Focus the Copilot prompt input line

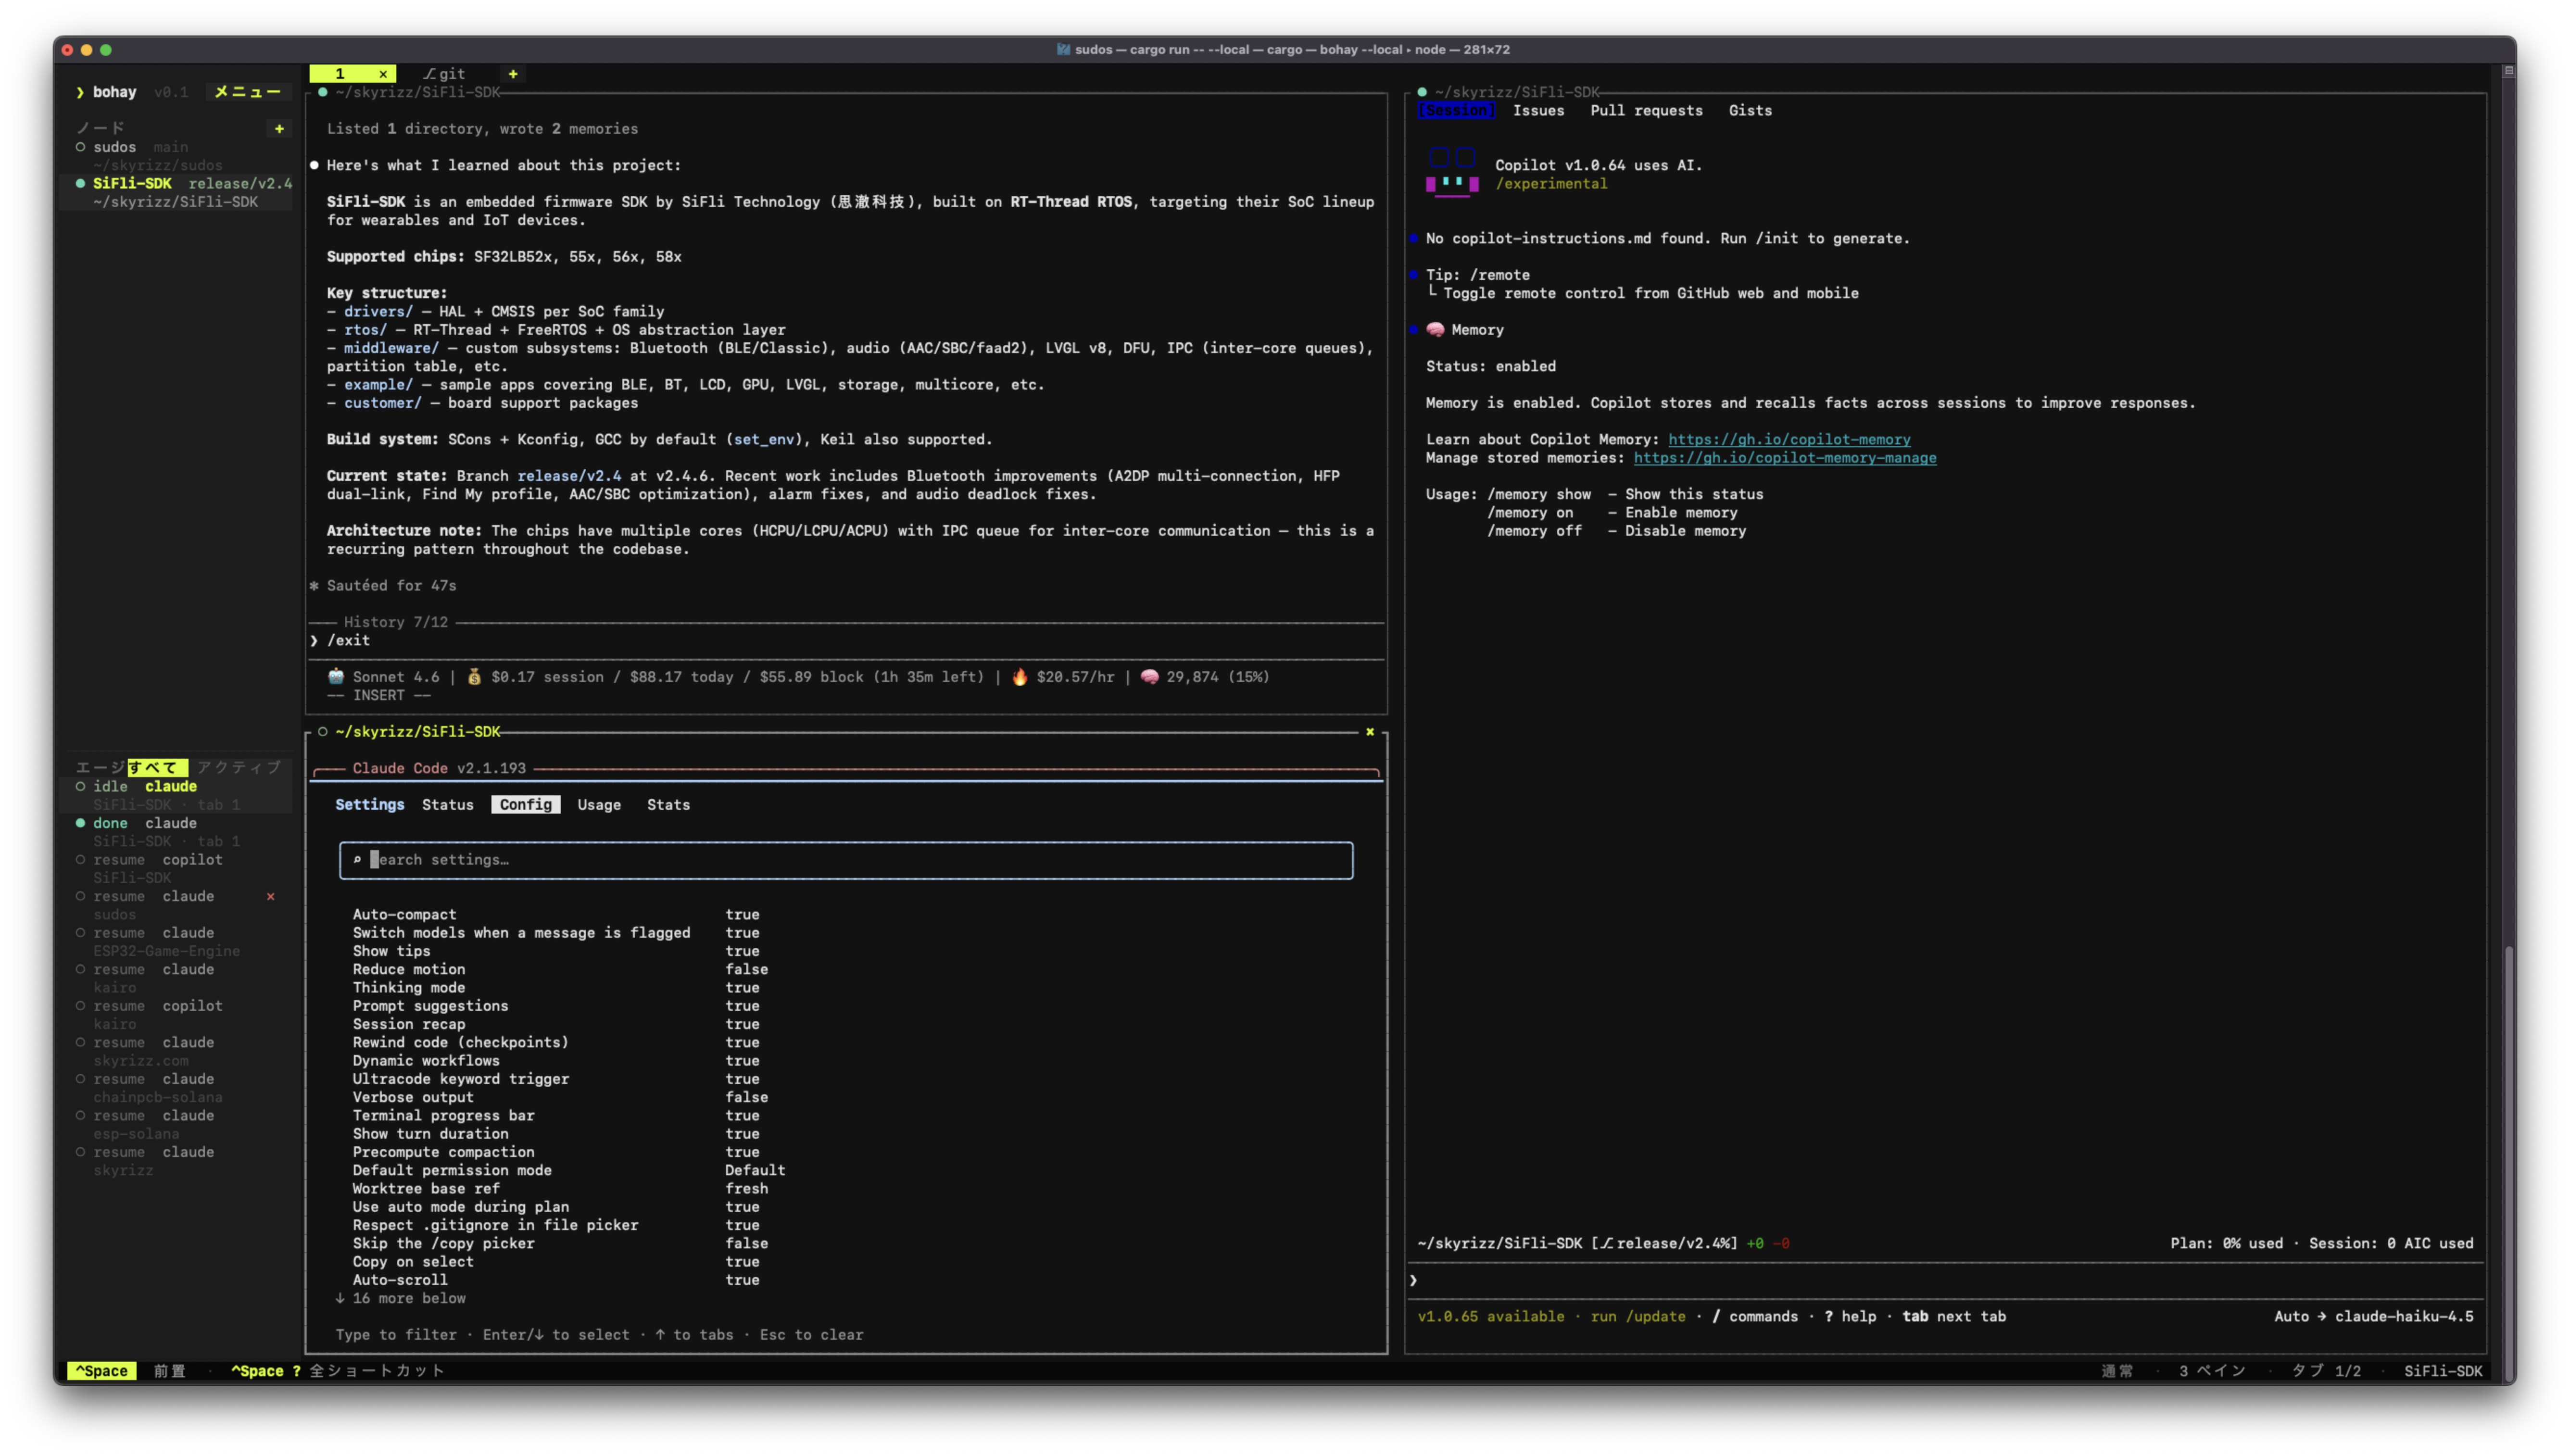(1945, 1280)
